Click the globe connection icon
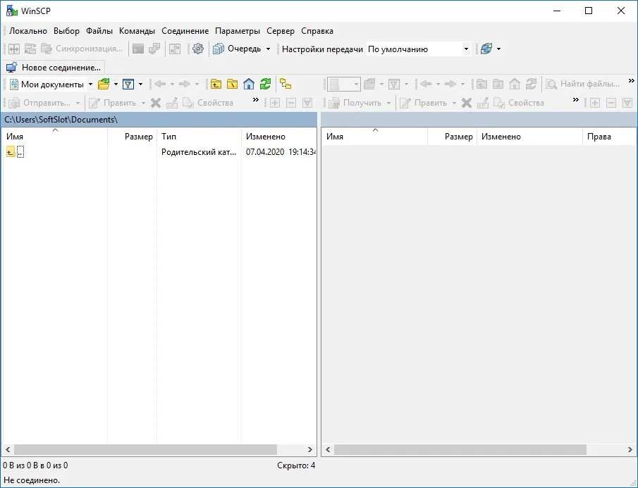The image size is (638, 488). click(x=486, y=49)
